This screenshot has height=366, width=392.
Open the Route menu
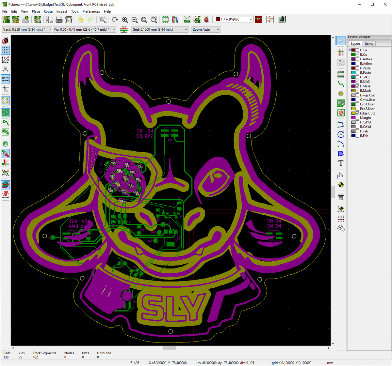click(x=48, y=11)
